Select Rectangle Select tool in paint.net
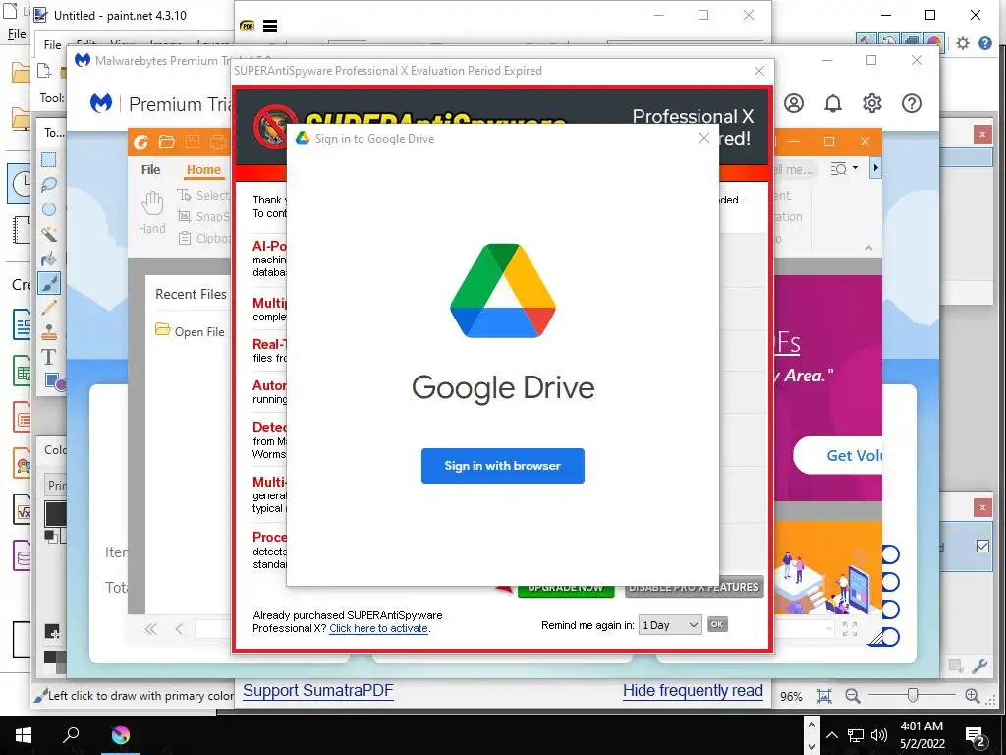 click(x=49, y=160)
